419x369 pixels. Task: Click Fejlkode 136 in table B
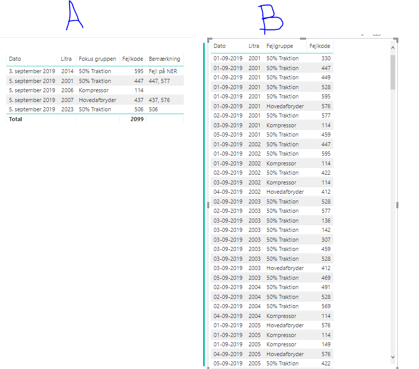coord(326,221)
